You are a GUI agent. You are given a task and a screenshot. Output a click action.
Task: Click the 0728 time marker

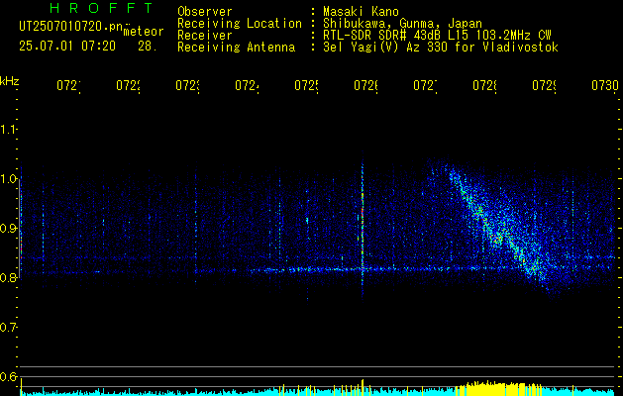coord(484,85)
